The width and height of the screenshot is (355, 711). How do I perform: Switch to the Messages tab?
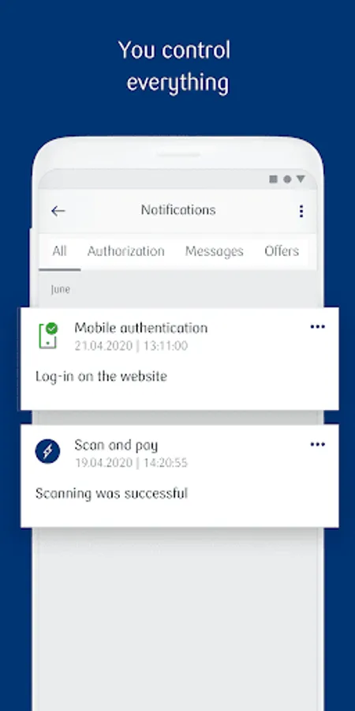coord(214,251)
